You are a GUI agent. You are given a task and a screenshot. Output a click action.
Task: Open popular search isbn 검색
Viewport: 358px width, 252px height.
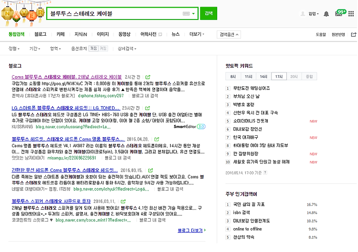click(x=242, y=212)
